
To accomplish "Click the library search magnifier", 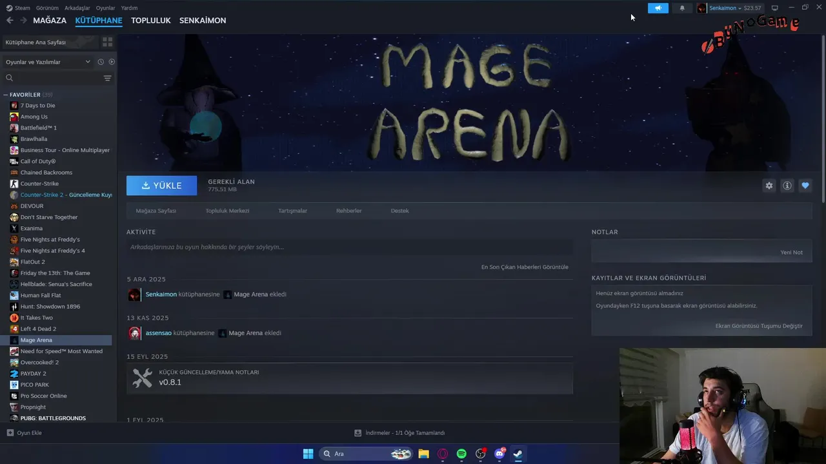I will pos(10,78).
